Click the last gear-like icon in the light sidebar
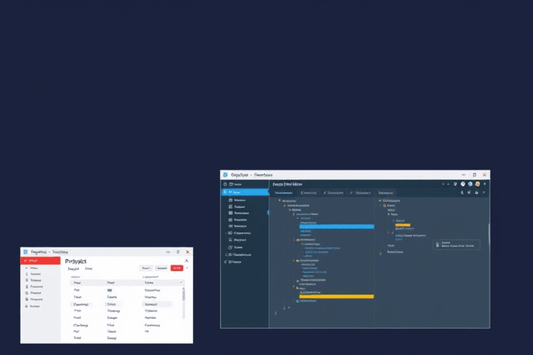Image resolution: width=533 pixels, height=355 pixels. click(27, 306)
